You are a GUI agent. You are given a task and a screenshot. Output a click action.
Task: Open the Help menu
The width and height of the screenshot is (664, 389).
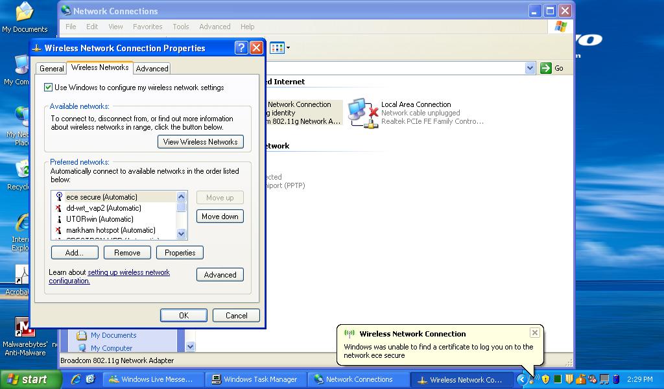coord(247,27)
